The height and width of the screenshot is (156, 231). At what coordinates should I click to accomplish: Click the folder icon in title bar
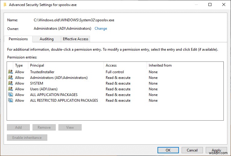[5, 5]
